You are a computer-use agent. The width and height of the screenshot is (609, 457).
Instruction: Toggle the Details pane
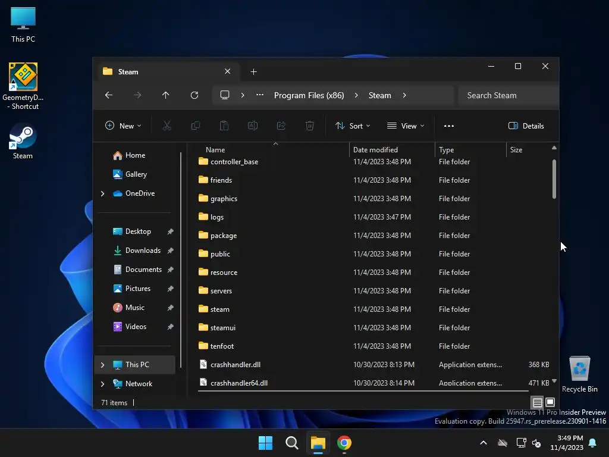pyautogui.click(x=526, y=126)
